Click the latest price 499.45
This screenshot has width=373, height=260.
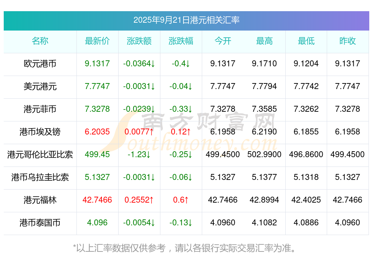[97, 154]
